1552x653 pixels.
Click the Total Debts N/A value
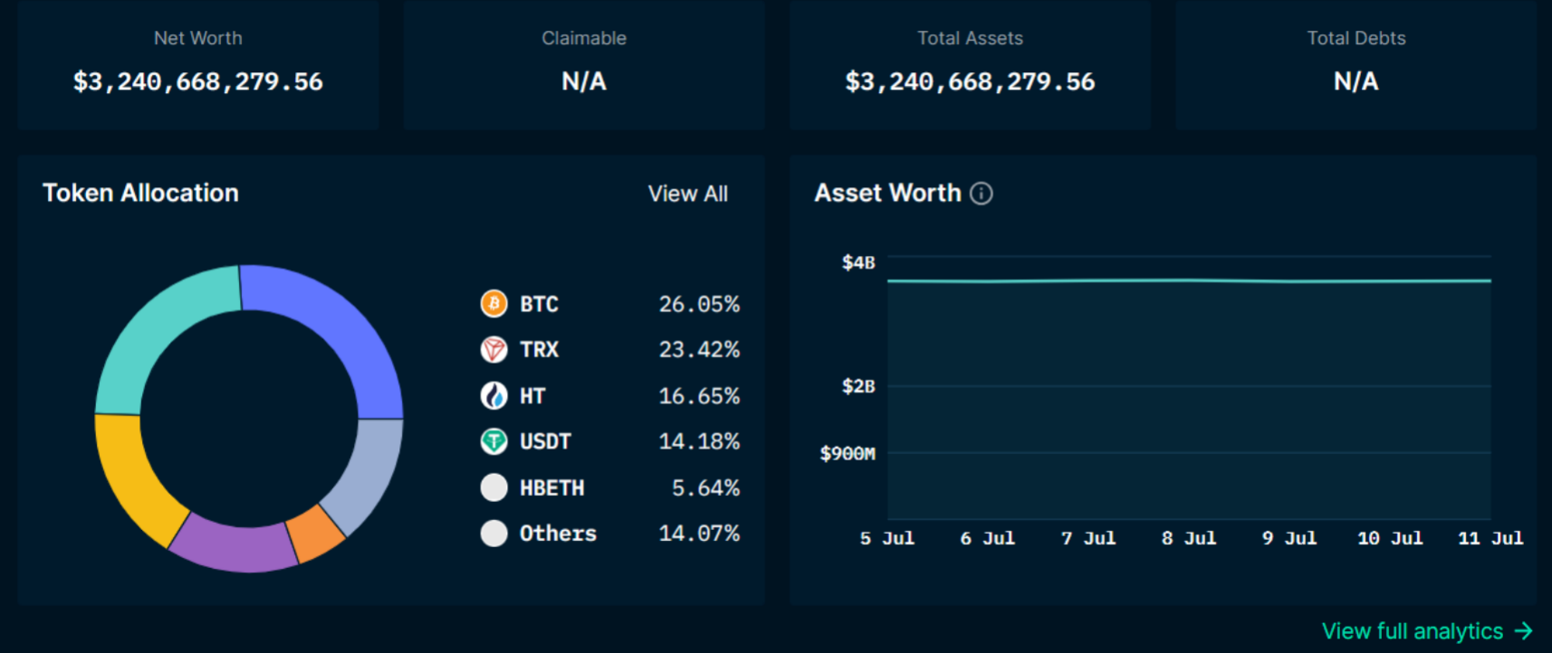pos(1356,81)
